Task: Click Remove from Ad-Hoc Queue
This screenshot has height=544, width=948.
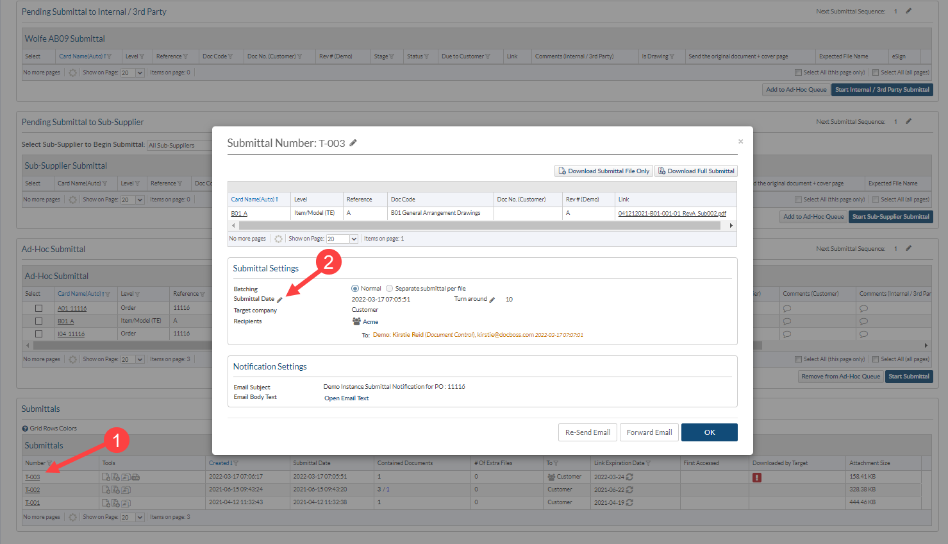Action: click(x=840, y=377)
